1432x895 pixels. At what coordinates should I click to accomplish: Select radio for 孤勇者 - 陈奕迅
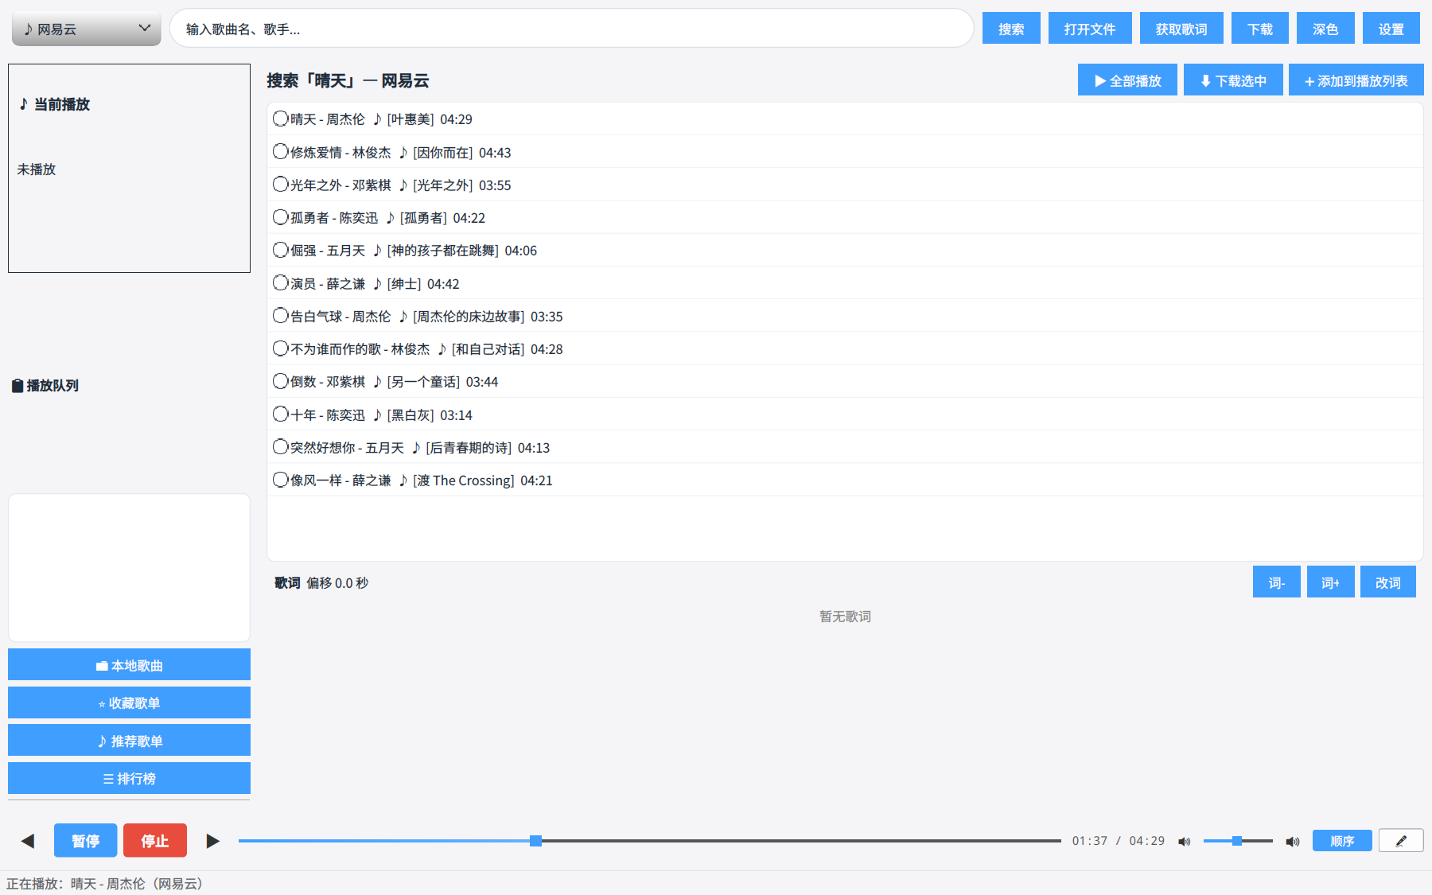[280, 216]
